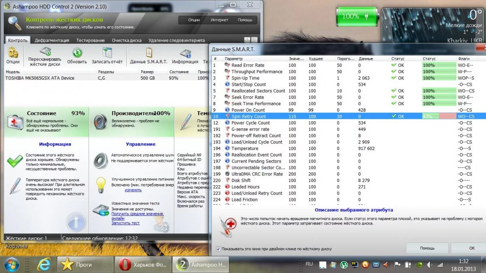Click the RU language indicator in taskbar
This screenshot has height=273, width=486.
coord(309,264)
